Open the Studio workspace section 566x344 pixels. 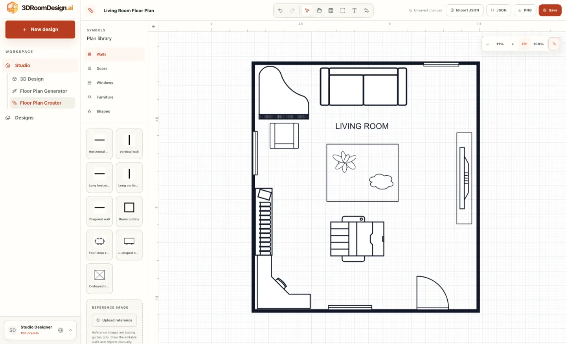tap(40, 66)
